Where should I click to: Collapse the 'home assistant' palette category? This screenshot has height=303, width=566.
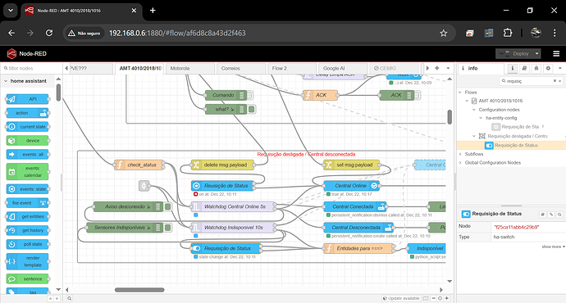pos(28,81)
